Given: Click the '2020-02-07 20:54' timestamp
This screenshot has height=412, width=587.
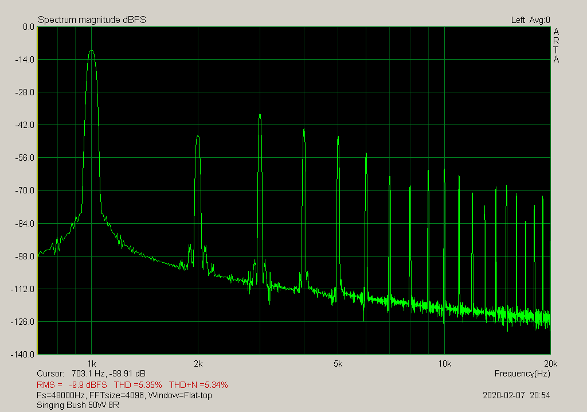Looking at the screenshot, I should pyautogui.click(x=516, y=395).
